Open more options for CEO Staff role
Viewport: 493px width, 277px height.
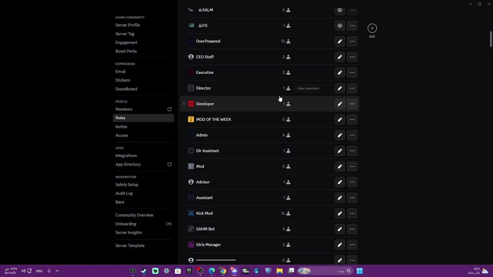(352, 57)
